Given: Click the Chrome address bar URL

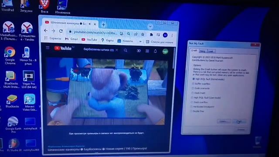Looking at the screenshot, I should click(x=95, y=32).
